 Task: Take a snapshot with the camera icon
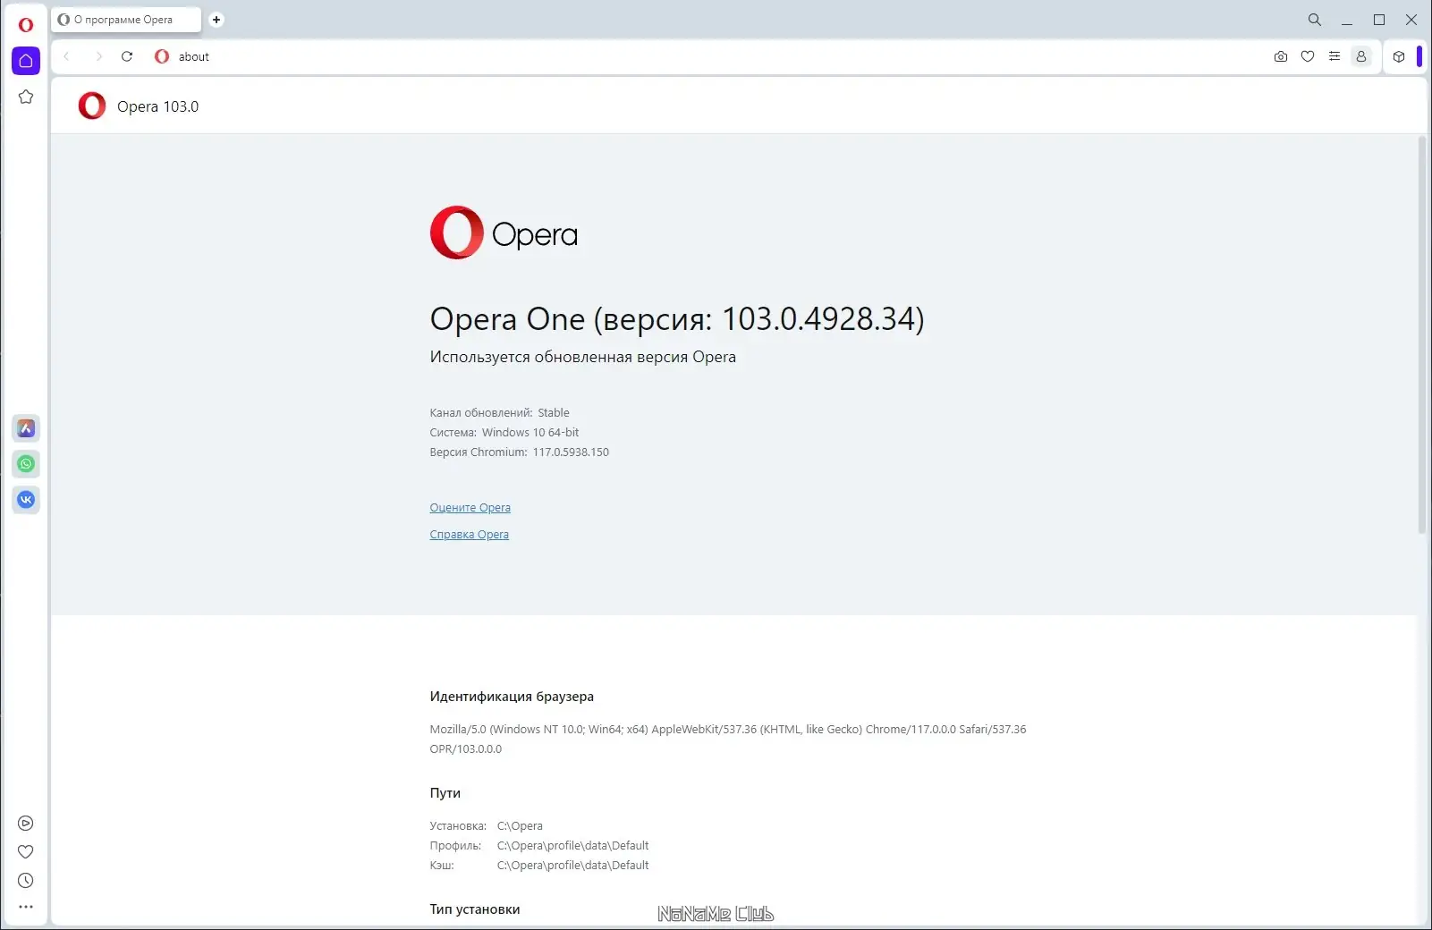coord(1281,56)
